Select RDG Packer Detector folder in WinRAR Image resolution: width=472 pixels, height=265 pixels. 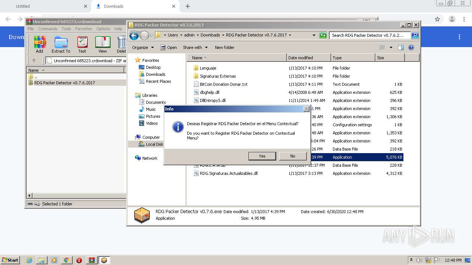65,83
